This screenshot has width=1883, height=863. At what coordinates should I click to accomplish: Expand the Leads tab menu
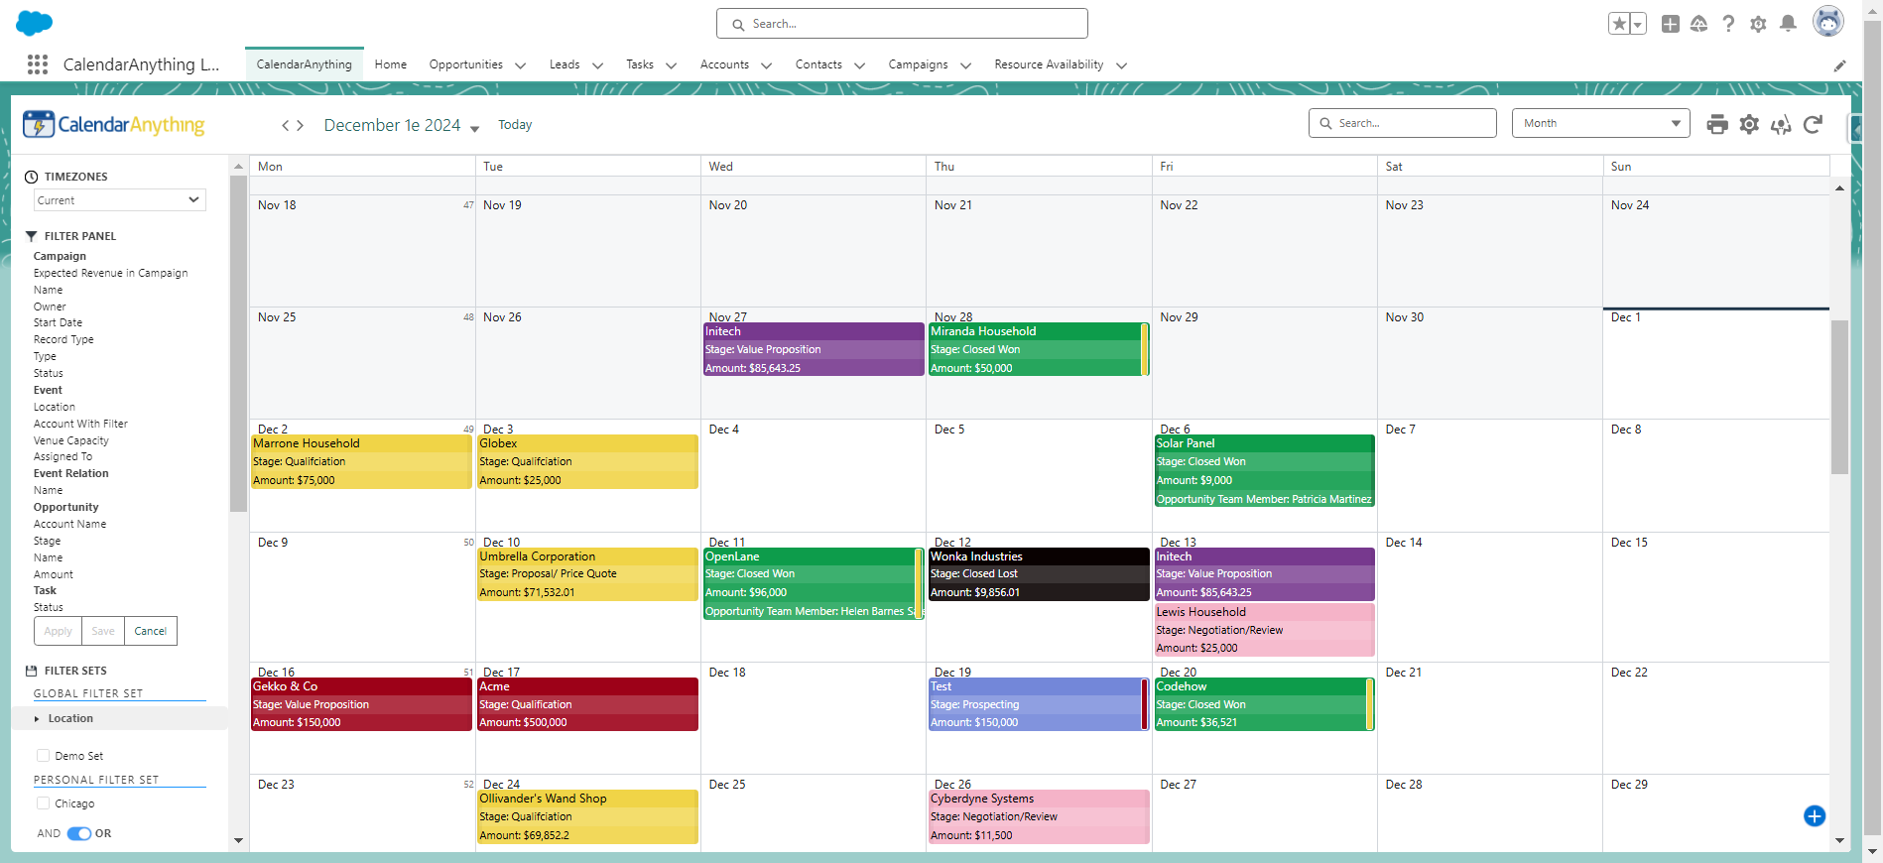coord(598,65)
